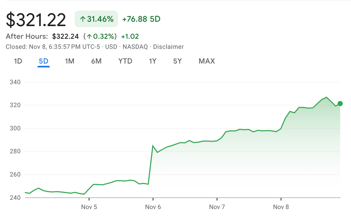
Task: Click the up arrow in the 31.46% badge
Action: (x=83, y=19)
